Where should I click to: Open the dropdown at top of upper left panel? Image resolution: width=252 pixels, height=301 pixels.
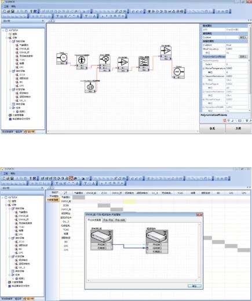pos(43,21)
